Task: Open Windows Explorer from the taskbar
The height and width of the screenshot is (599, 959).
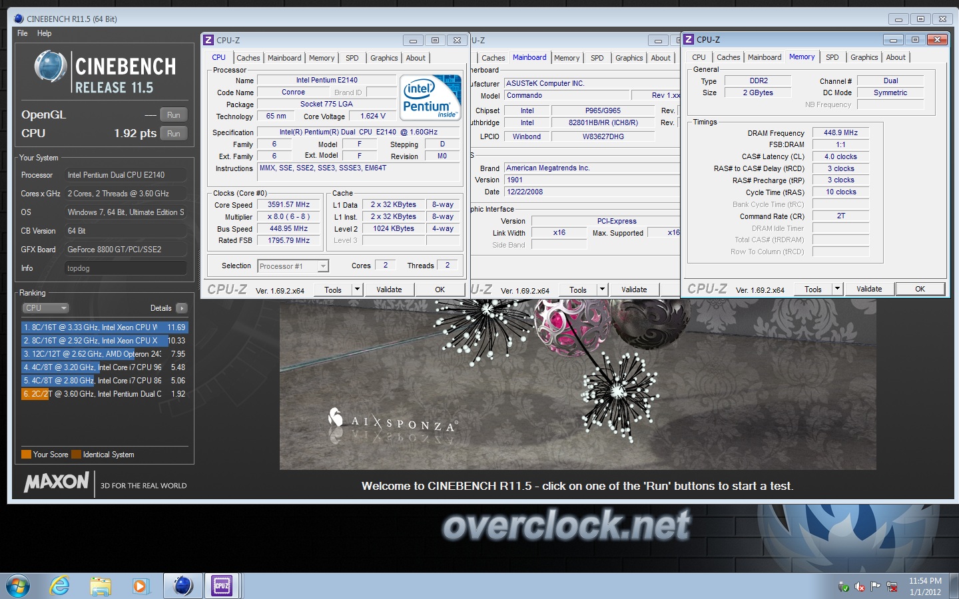Action: pyautogui.click(x=101, y=586)
